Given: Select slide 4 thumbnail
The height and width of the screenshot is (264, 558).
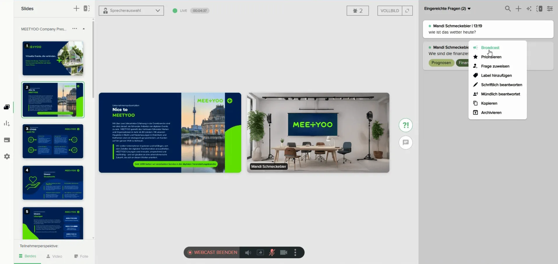Looking at the screenshot, I should coord(53,183).
